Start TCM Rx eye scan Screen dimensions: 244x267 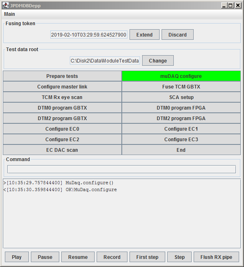pos(62,97)
